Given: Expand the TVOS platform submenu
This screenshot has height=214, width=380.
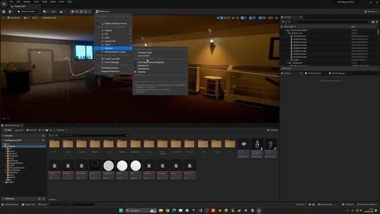Looking at the screenshot, I should pyautogui.click(x=113, y=45).
